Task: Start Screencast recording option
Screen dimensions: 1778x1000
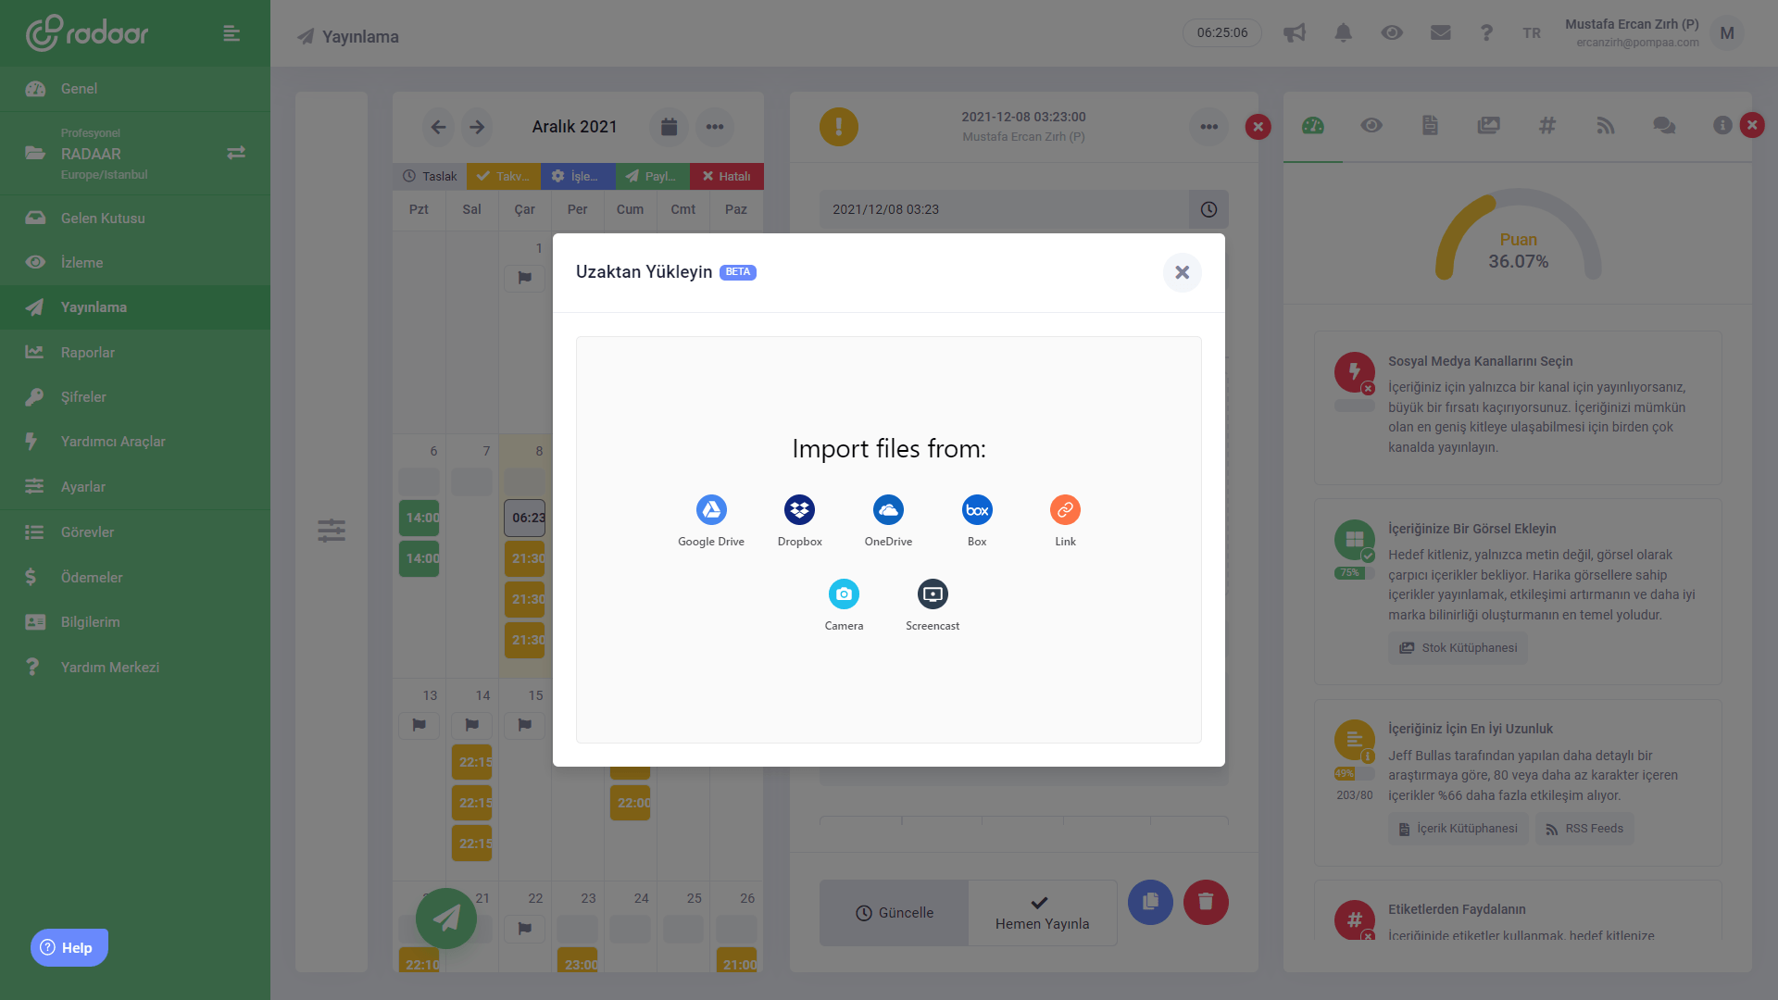Action: pyautogui.click(x=933, y=595)
